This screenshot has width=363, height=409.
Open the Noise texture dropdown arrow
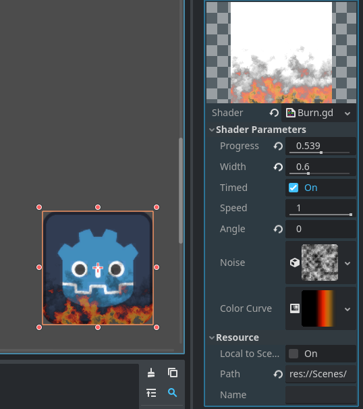pyautogui.click(x=347, y=263)
